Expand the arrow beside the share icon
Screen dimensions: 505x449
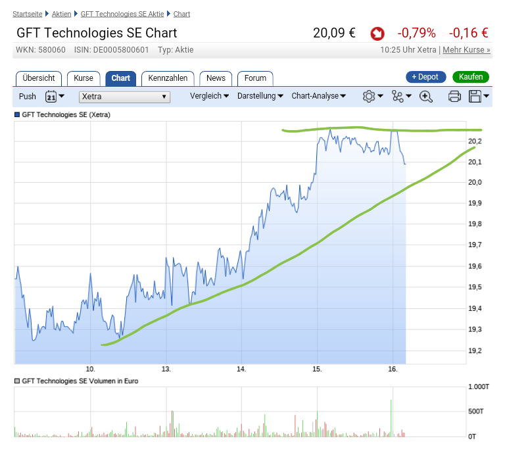point(409,96)
